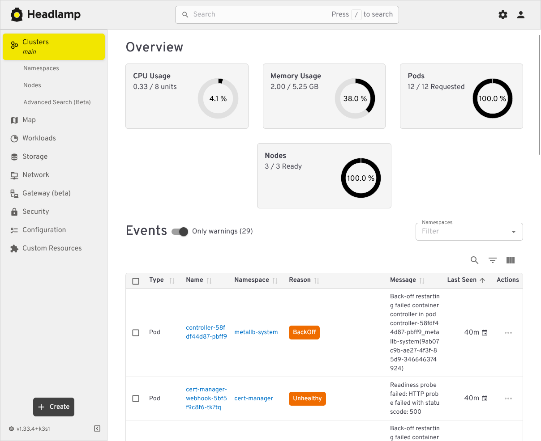Screen dimensions: 541x441
Task: Open the cert-manager-webhook pod link
Action: coord(206,398)
